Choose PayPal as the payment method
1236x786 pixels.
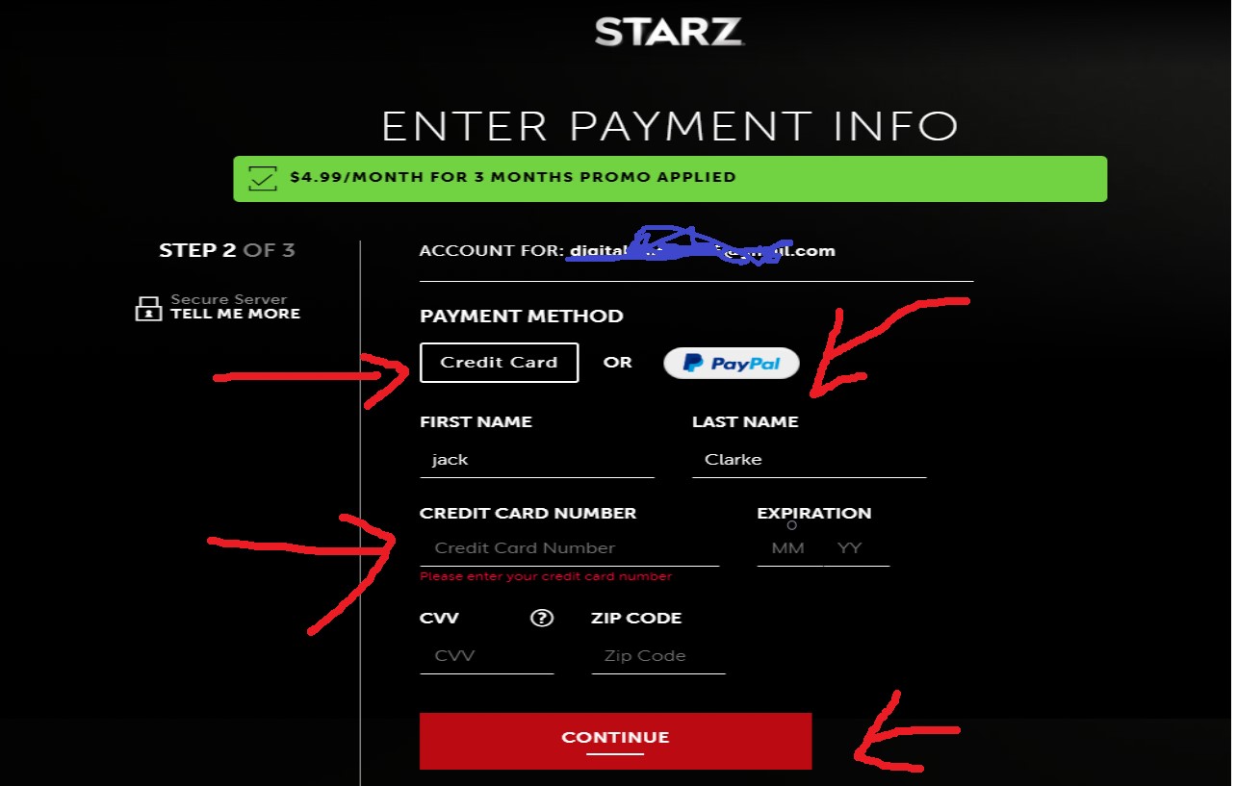coord(732,363)
